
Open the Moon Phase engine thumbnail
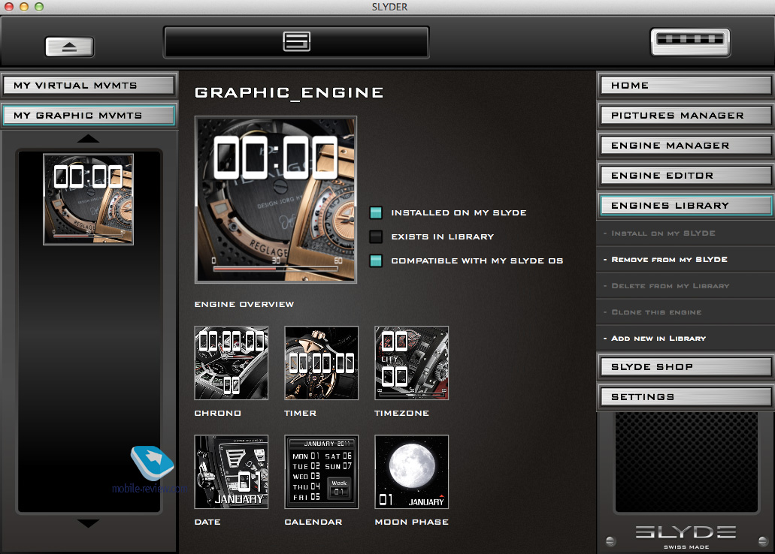(x=412, y=472)
